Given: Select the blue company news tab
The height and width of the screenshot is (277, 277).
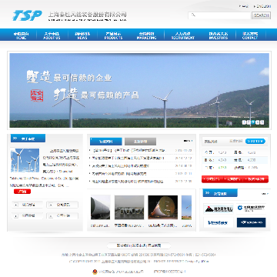Looking at the screenshot, I should [x=105, y=142].
